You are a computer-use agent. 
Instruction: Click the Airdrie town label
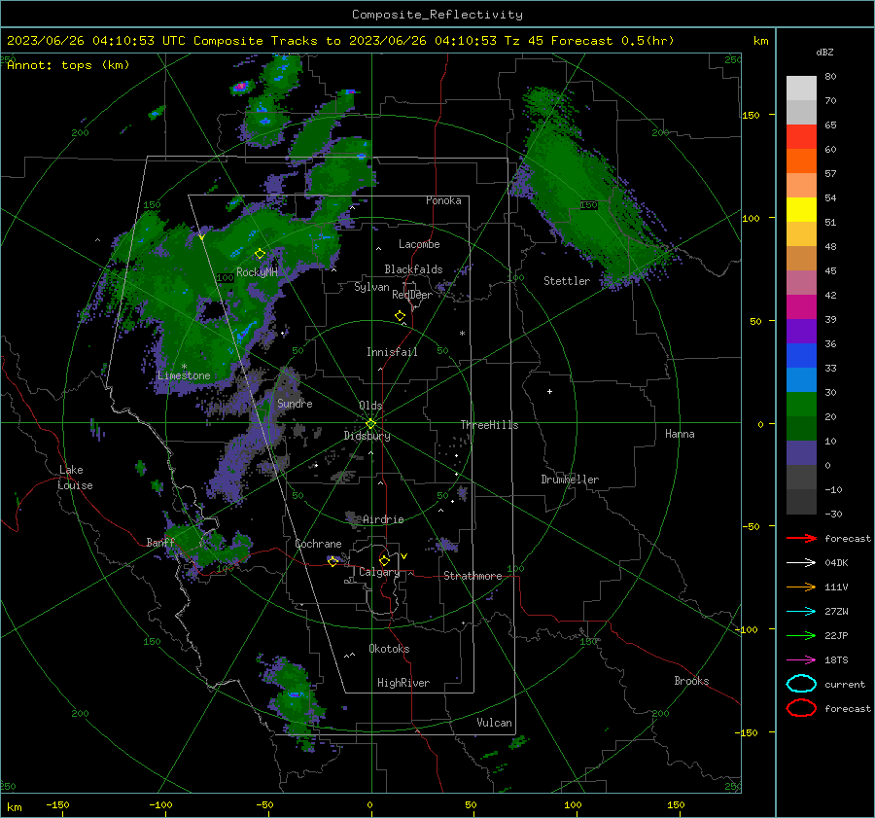383,519
